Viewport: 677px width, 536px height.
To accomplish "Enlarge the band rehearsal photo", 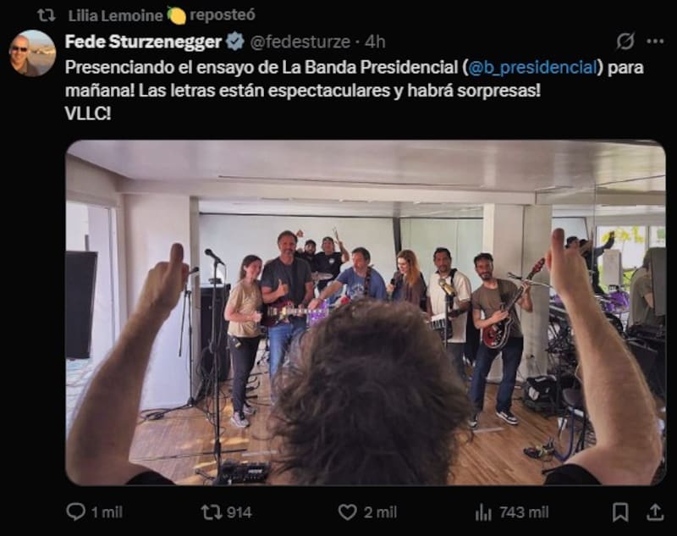I will coord(366,312).
